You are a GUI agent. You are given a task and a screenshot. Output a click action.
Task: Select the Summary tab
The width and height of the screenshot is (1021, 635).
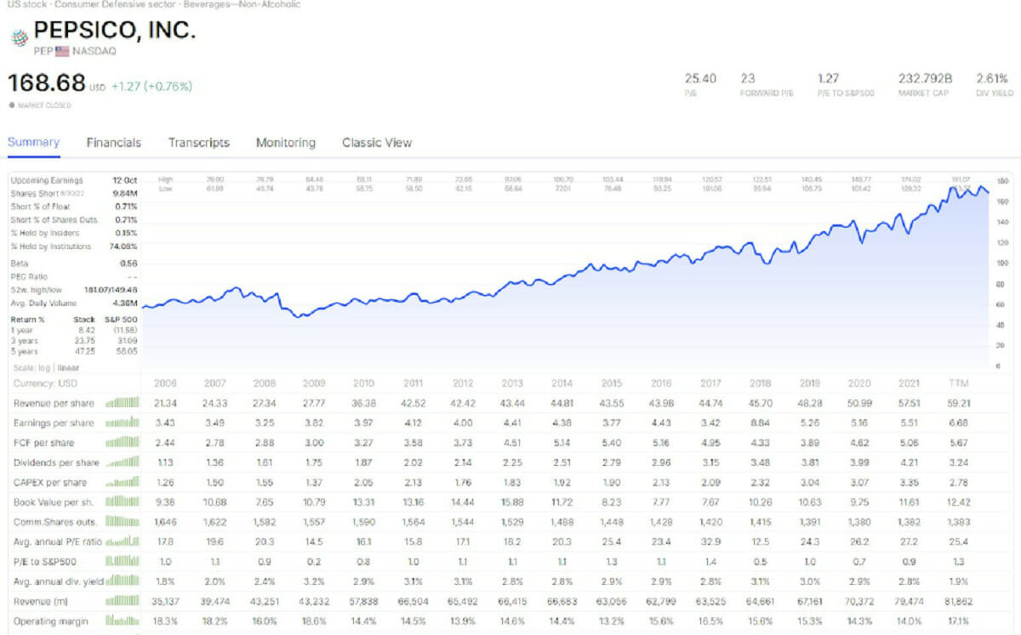coord(33,142)
